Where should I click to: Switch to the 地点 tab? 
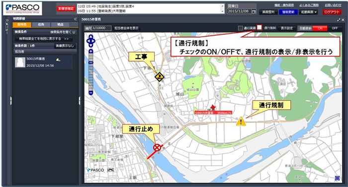(60, 25)
